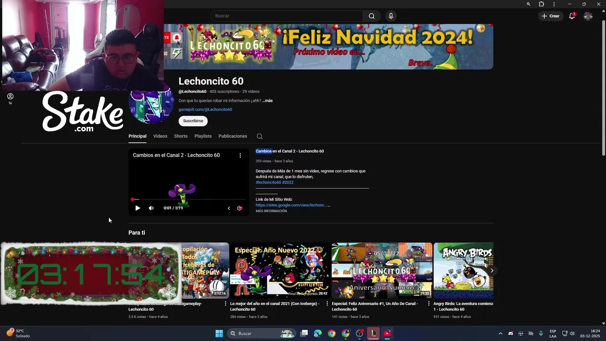The image size is (606, 341).
Task: Open Aniversario Numero 1 video thumbnail
Action: [x=382, y=270]
